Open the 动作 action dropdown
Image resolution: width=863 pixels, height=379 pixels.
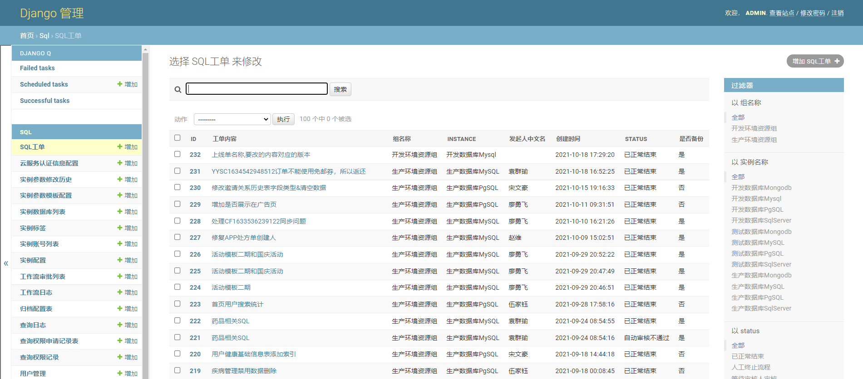(x=232, y=119)
